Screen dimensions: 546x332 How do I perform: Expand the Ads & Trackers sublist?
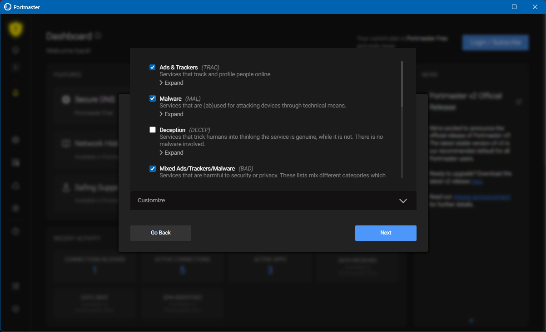pyautogui.click(x=171, y=83)
